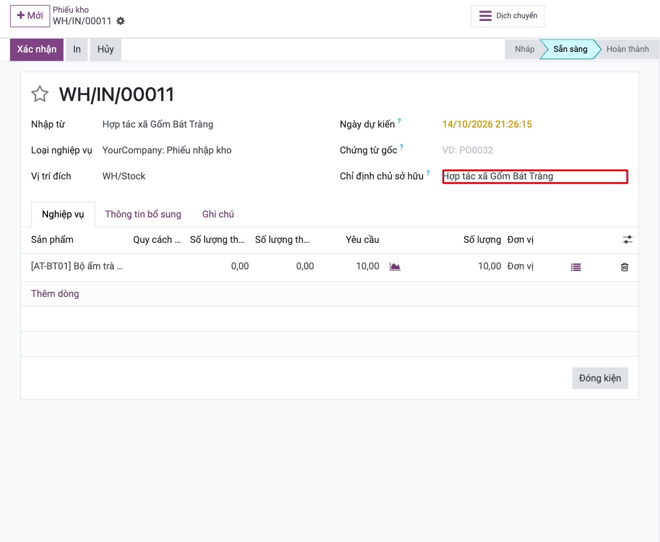Confirm the receipt with Xác nhận
This screenshot has width=660, height=542.
coord(36,49)
